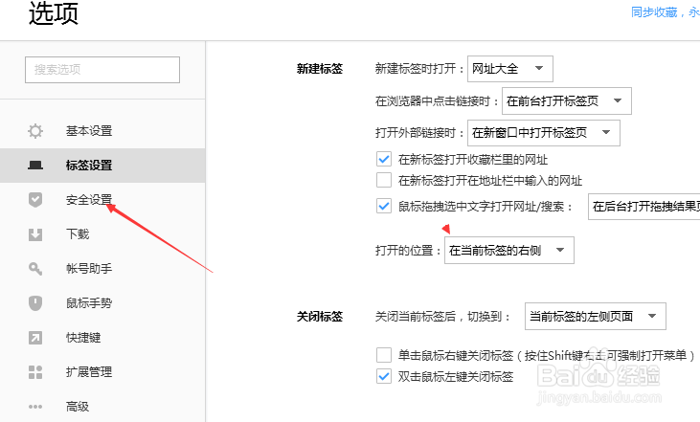The image size is (700, 422).
Task: Click the 帐号助手 key icon
Action: pyautogui.click(x=35, y=269)
